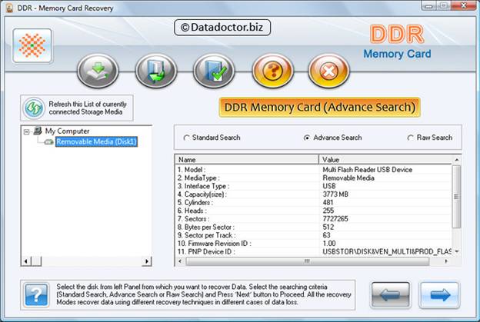Image resolution: width=480 pixels, height=322 pixels.
Task: Go back with the left arrow button
Action: coord(391,295)
